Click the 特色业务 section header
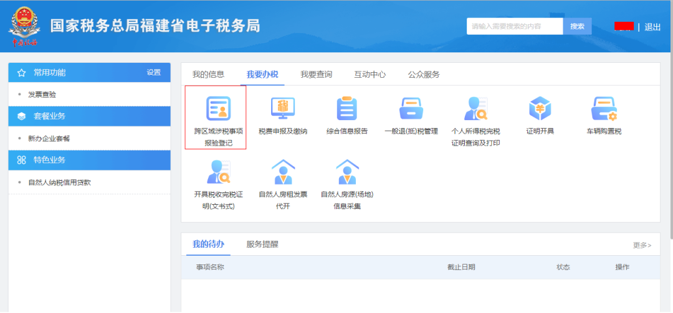 point(89,160)
